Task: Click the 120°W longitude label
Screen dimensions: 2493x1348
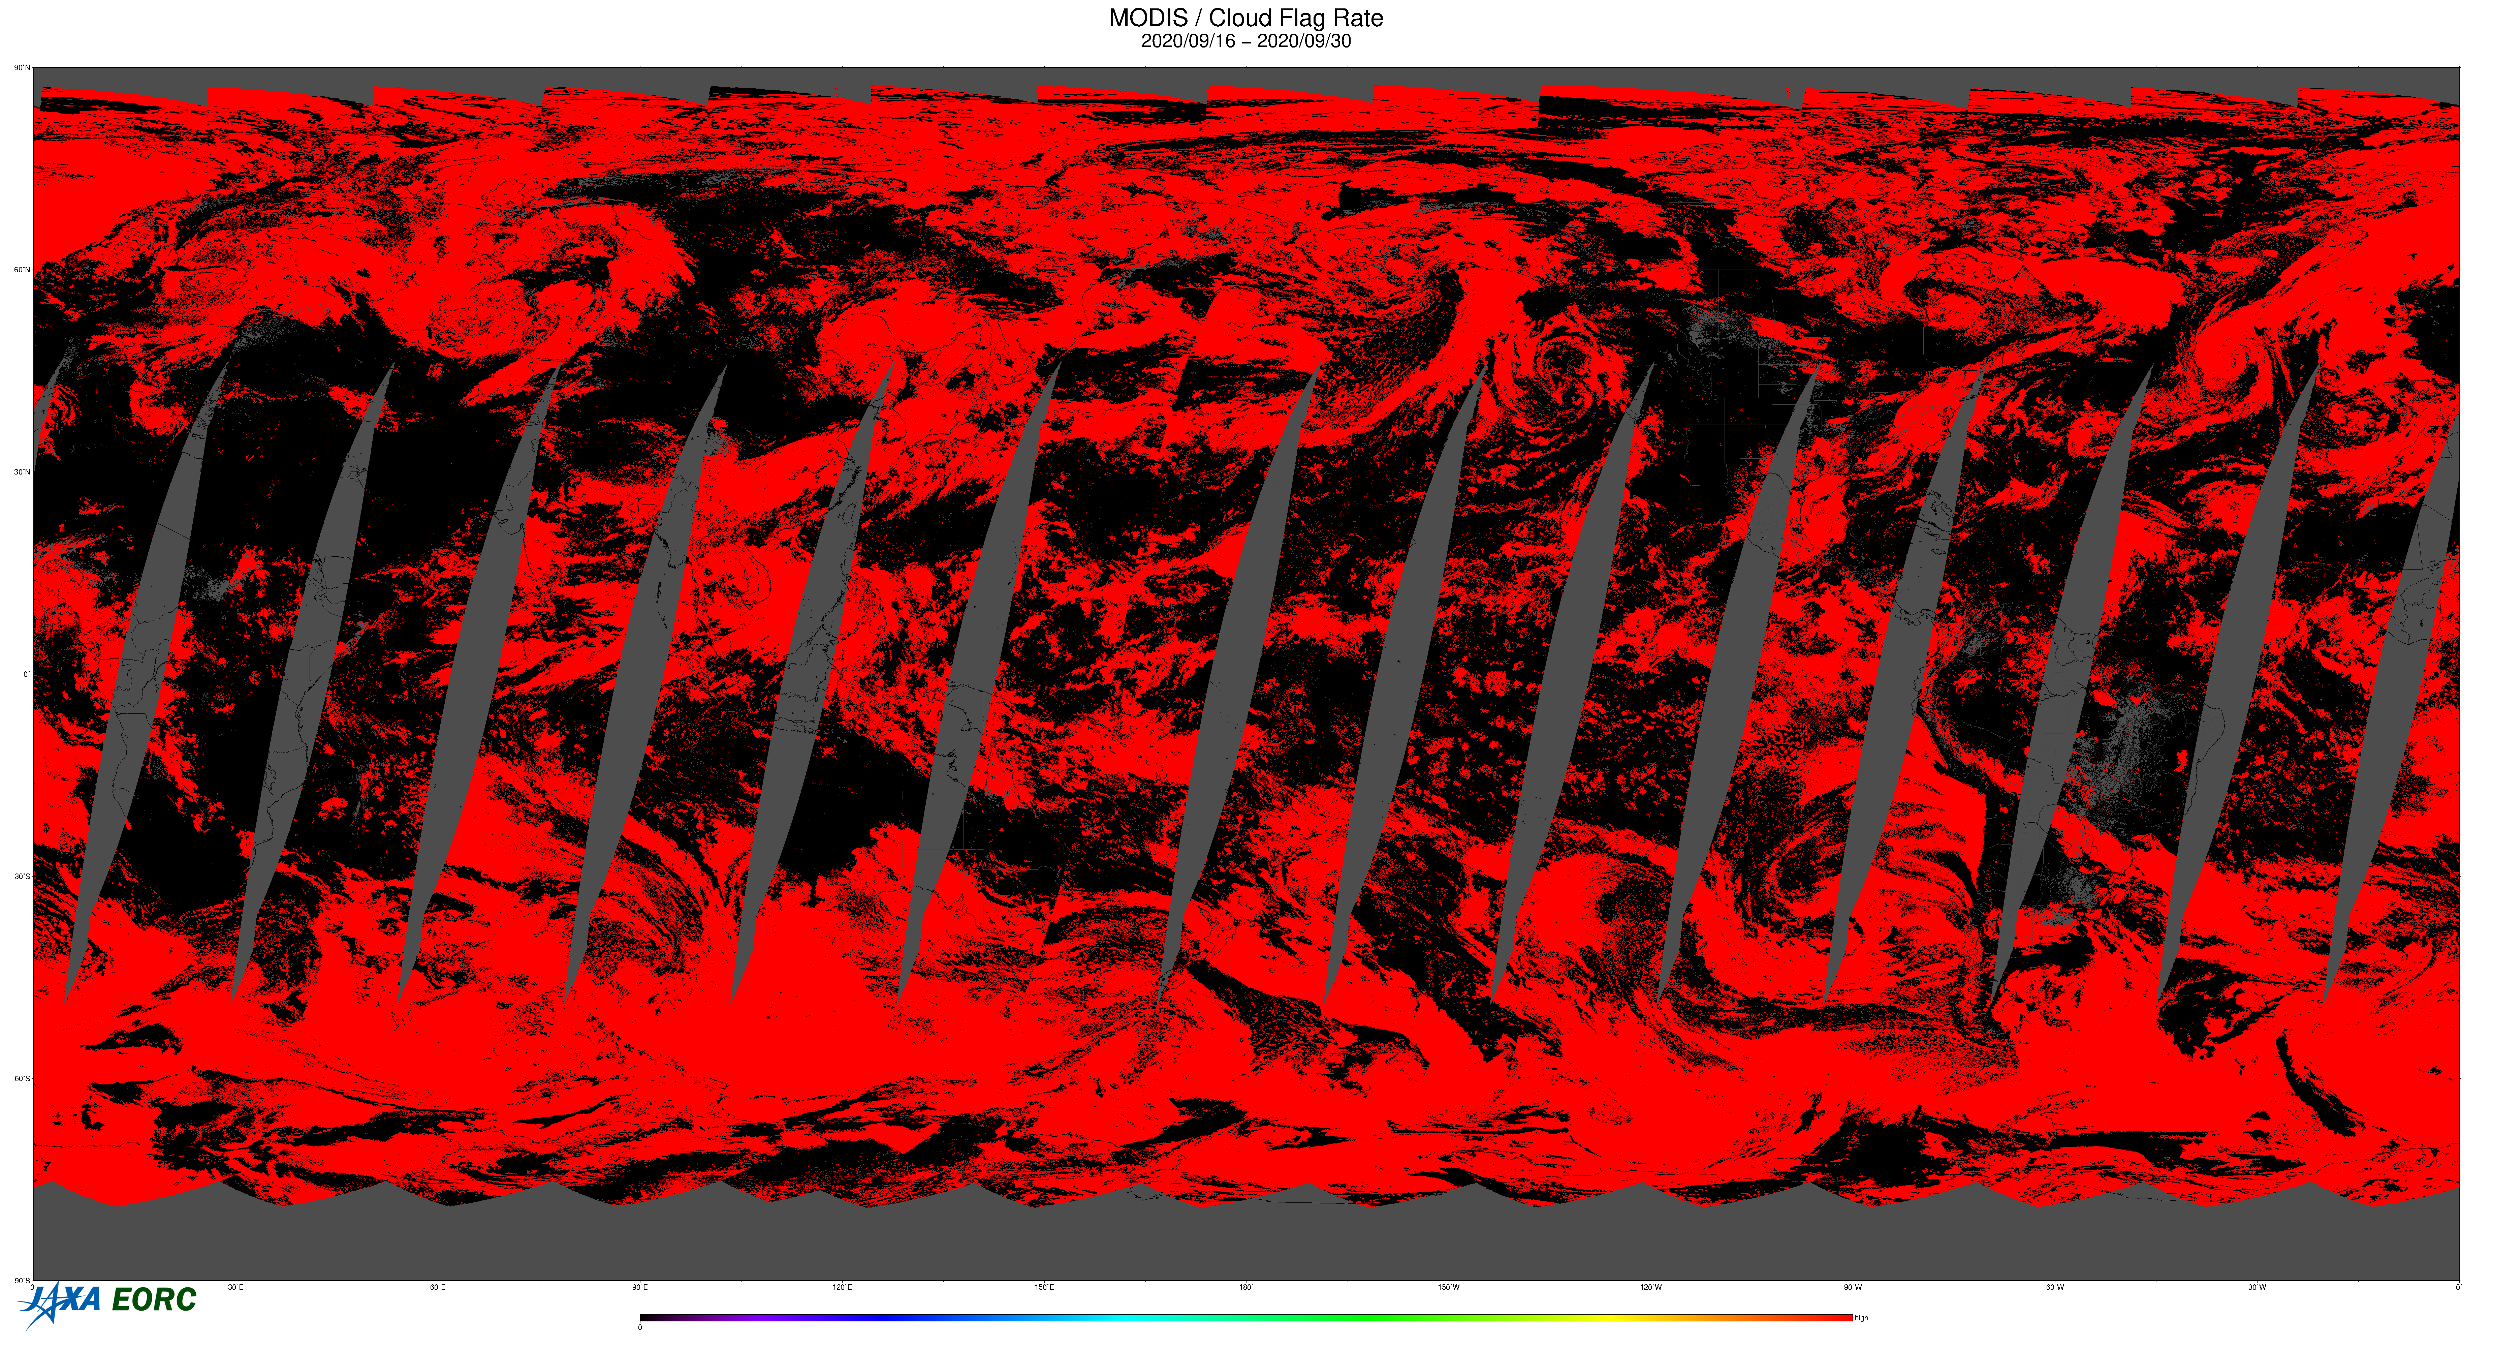Action: tap(1651, 1287)
